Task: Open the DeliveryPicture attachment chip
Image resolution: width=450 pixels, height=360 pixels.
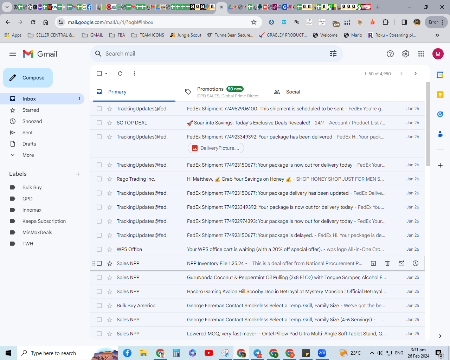Action: (216, 148)
